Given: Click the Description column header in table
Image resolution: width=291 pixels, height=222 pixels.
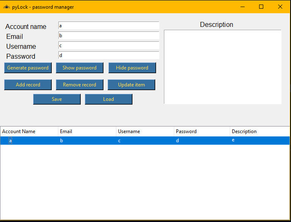Looking at the screenshot, I should click(260, 131).
